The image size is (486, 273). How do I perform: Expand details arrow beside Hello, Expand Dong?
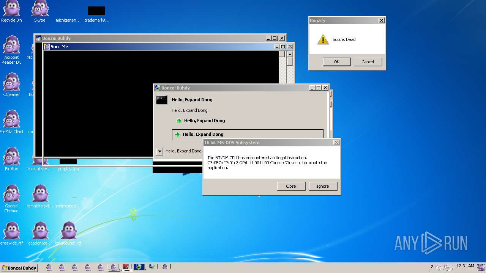coord(159,151)
